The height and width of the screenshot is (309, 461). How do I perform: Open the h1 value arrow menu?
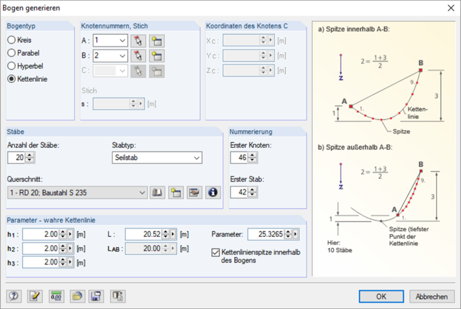70,234
